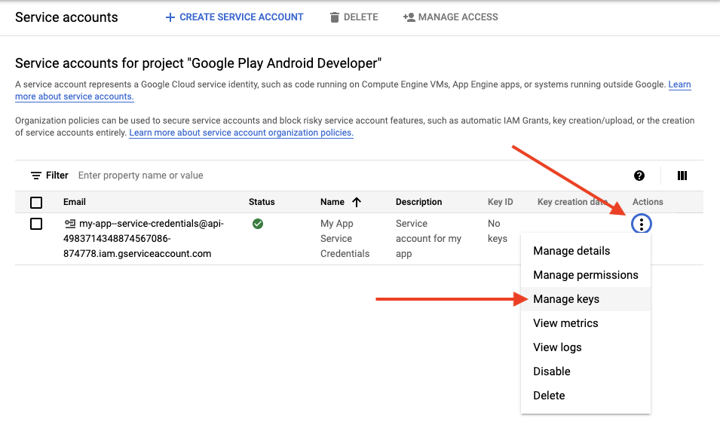Viewport: 720px width, 428px height.
Task: Click the 'My App Service Credentials' name cell
Action: coord(345,239)
